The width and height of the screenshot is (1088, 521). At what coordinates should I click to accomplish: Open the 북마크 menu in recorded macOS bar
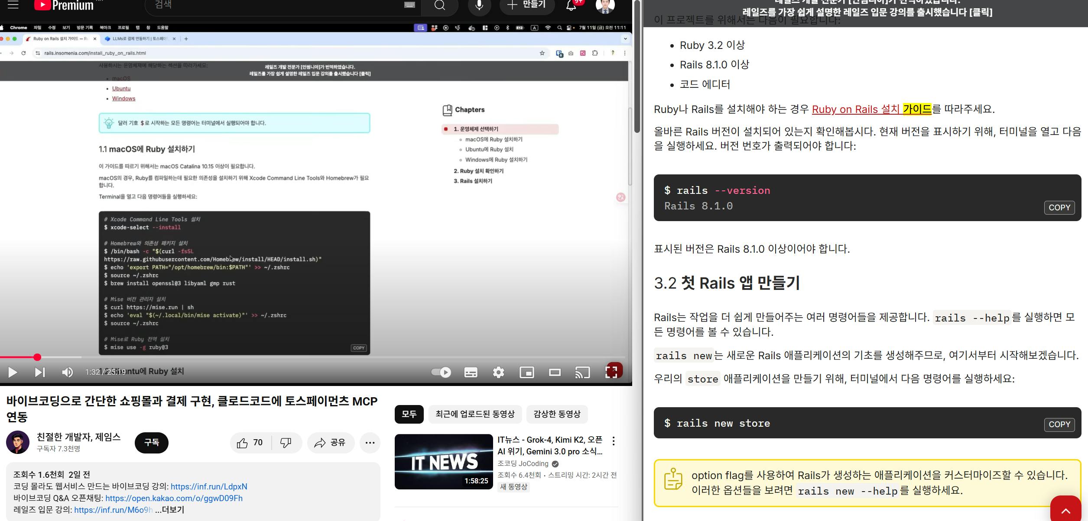[105, 28]
